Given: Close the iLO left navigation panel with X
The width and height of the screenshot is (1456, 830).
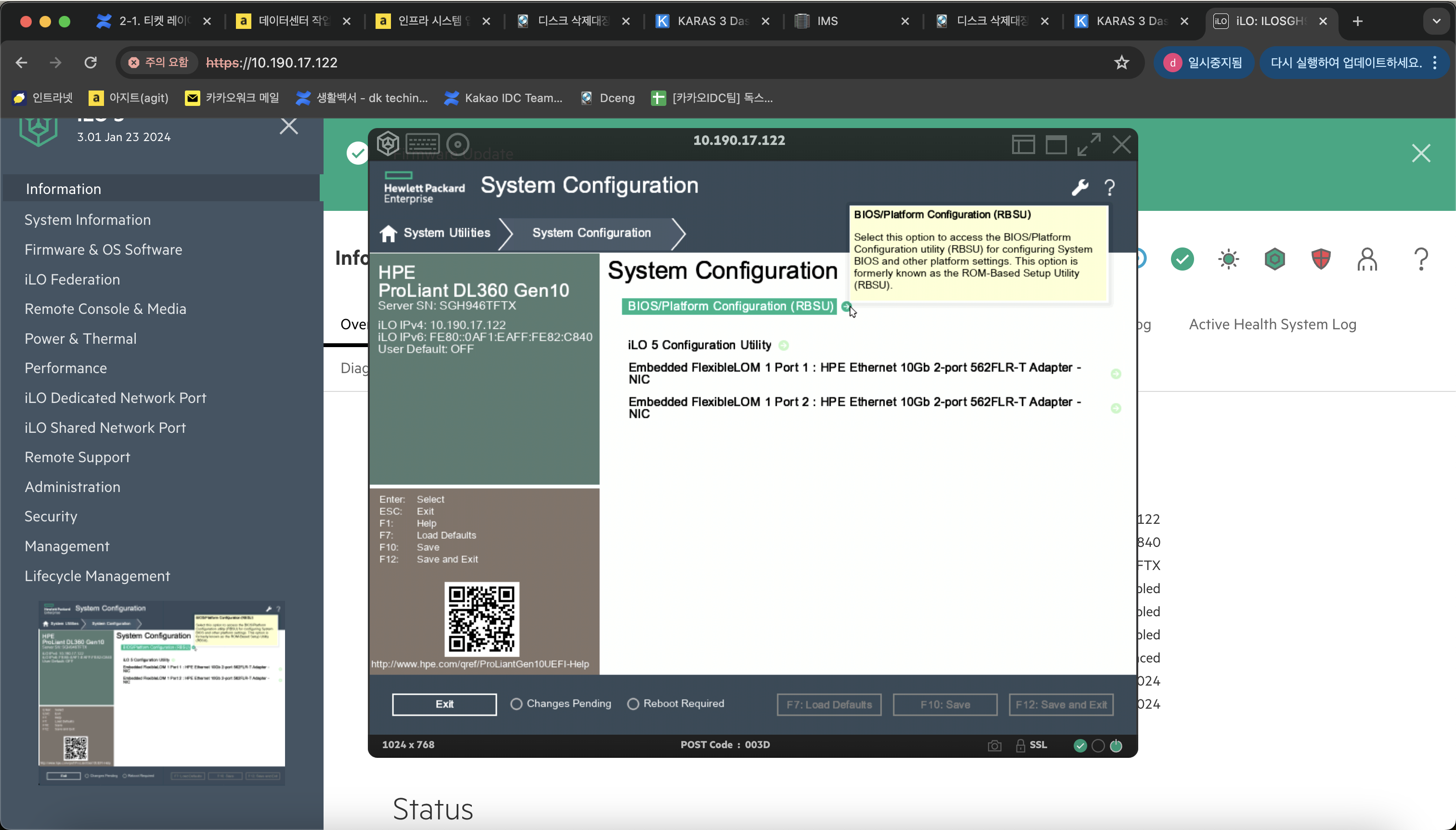Looking at the screenshot, I should tap(288, 126).
